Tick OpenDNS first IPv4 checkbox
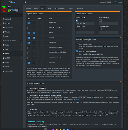This screenshot has height=130, width=128. pyautogui.click(x=29, y=28)
